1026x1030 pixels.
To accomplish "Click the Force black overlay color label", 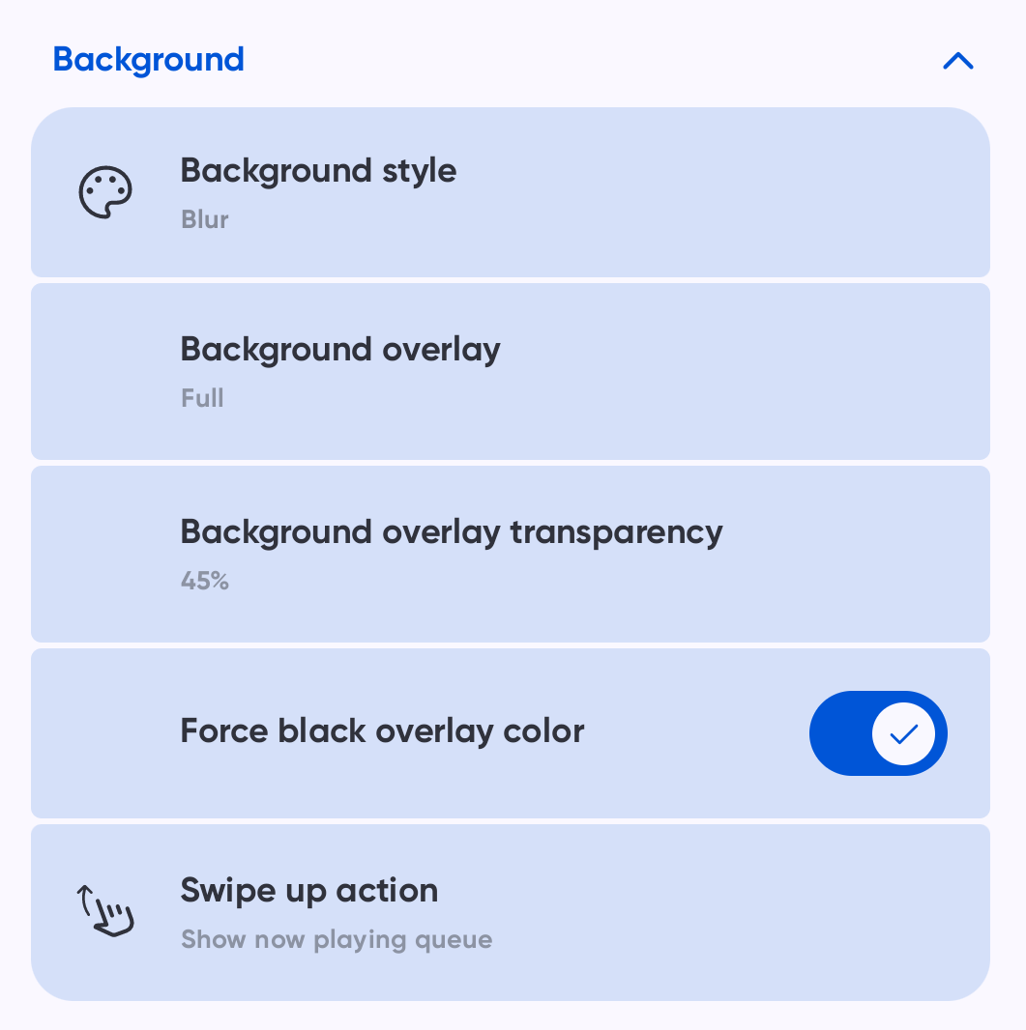I will [x=382, y=730].
